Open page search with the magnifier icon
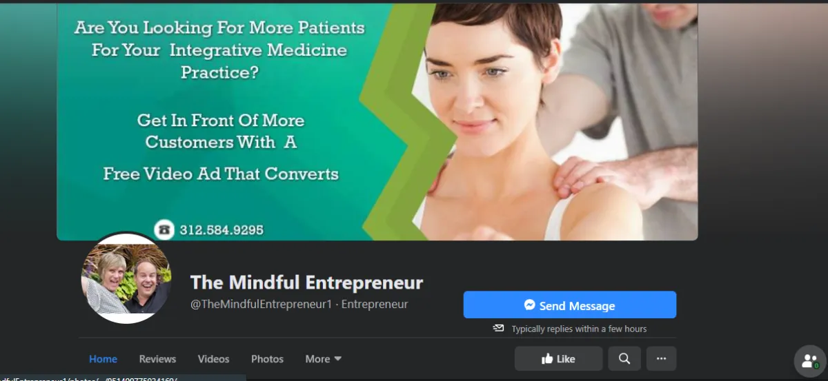828x381 pixels. [x=624, y=358]
